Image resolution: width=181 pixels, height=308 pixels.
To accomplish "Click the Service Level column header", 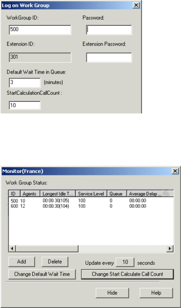I will click(91, 194).
